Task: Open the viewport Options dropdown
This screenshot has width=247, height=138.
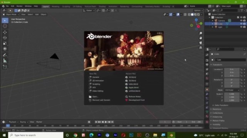Action: (198, 10)
